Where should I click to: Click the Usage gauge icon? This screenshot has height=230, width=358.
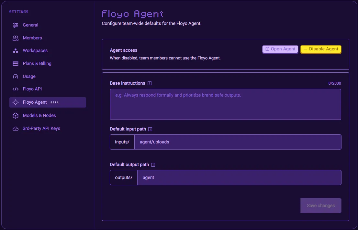pyautogui.click(x=16, y=76)
